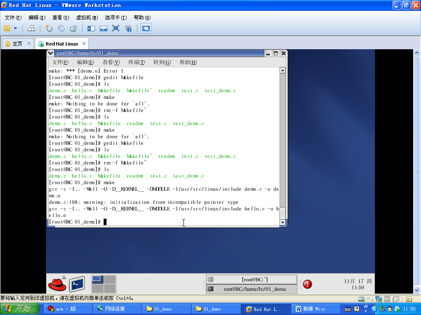Open the 网络连接 taskbar item
Viewport: 421px width, 315px height.
117,309
